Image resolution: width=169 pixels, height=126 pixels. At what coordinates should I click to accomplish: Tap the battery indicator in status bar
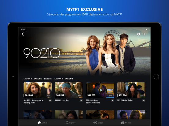(x=147, y=29)
